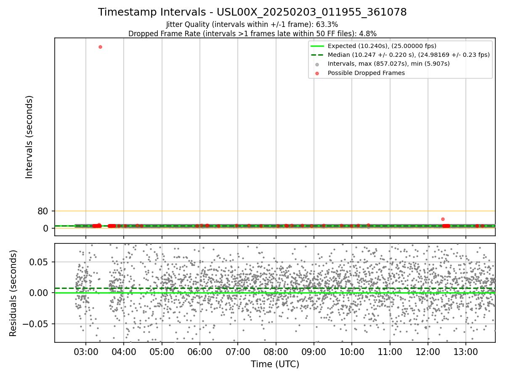Click the '07:00' time tick label
Screen dimensions: 505x379
[238, 351]
